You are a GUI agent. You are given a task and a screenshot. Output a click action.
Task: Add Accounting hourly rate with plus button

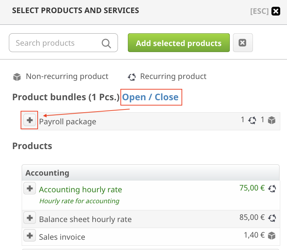point(30,188)
